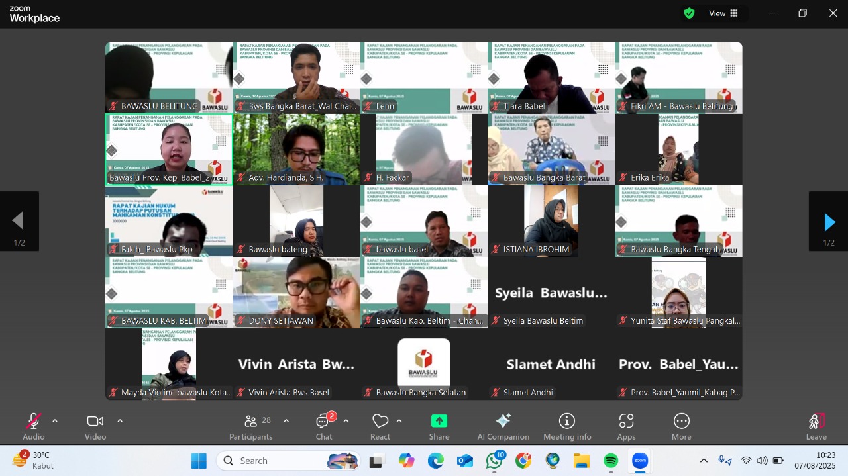Unmute the microphone with Audio button
The image size is (848, 476).
point(33,426)
